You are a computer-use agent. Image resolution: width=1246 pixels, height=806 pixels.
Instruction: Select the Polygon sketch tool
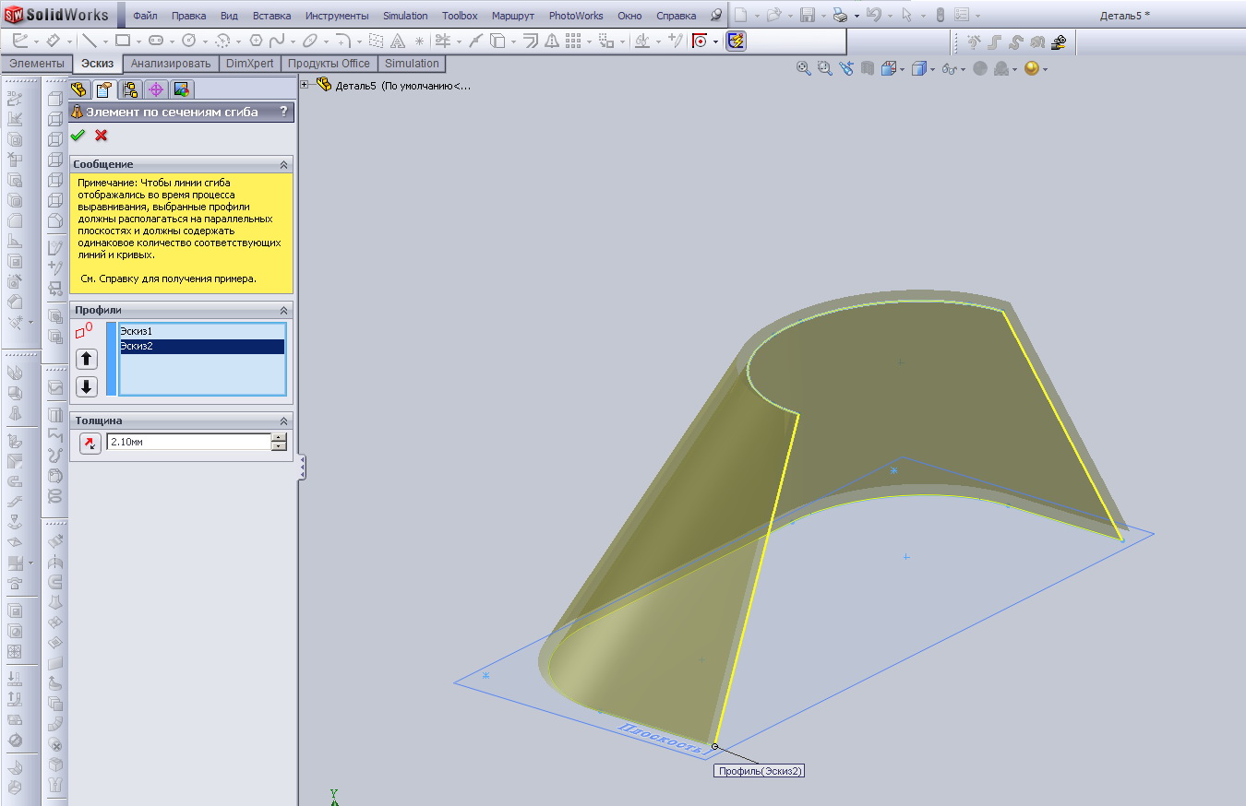[256, 41]
